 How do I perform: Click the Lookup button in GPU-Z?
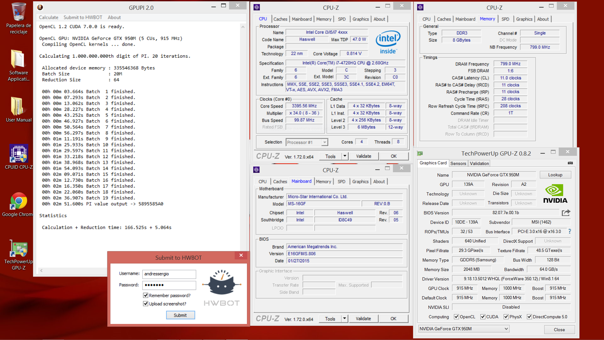click(x=555, y=175)
